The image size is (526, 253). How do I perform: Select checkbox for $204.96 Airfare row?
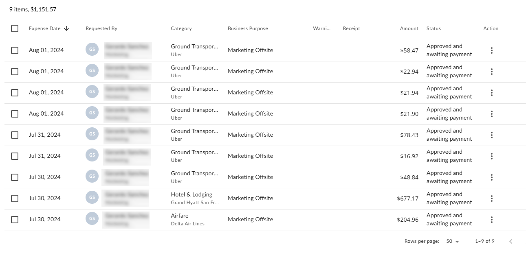point(15,220)
